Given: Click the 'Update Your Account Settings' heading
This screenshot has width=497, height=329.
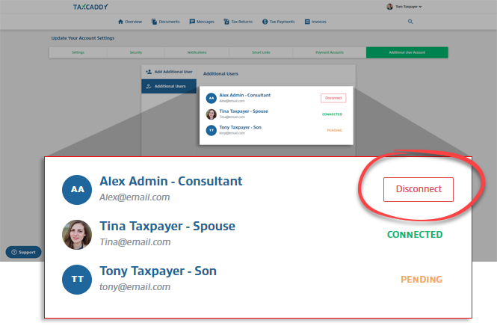Looking at the screenshot, I should [83, 38].
